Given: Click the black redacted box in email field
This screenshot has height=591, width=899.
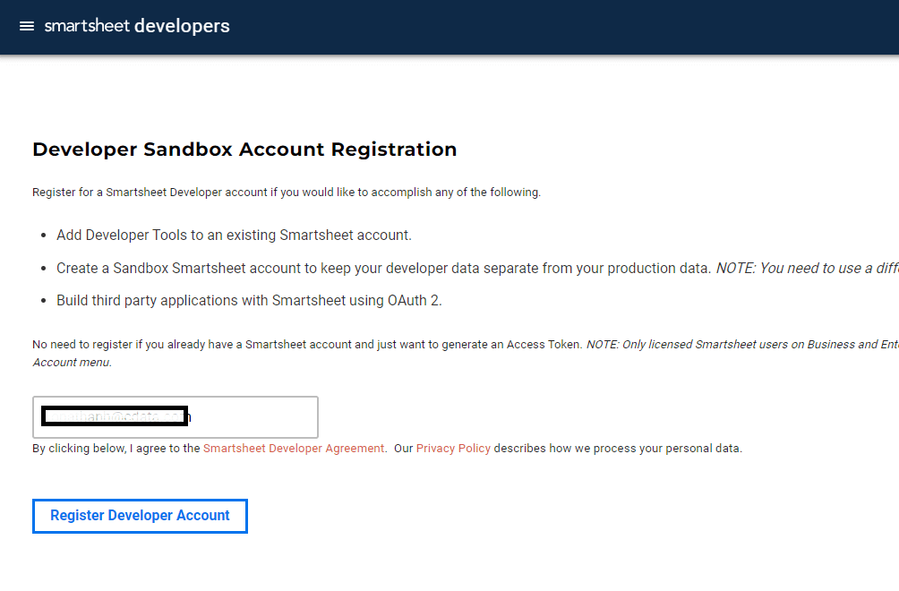Looking at the screenshot, I should pos(116,416).
